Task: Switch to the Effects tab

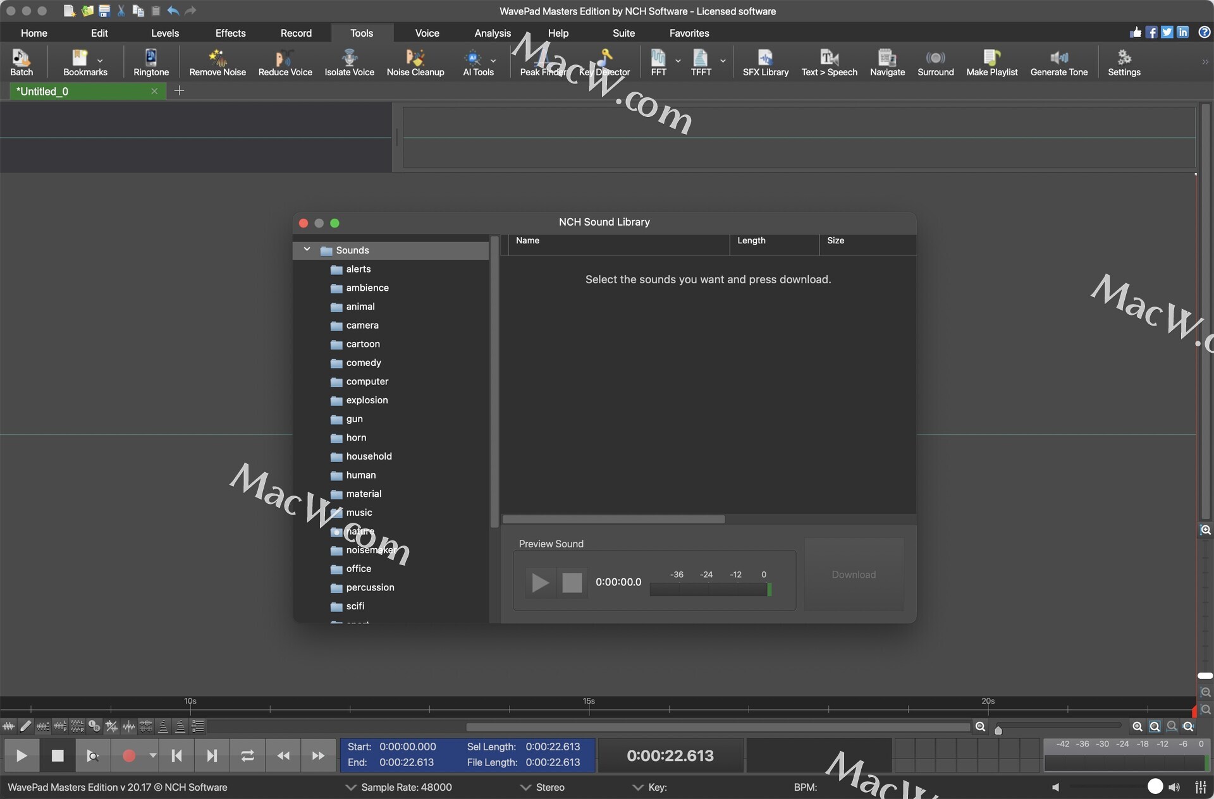Action: 230,33
